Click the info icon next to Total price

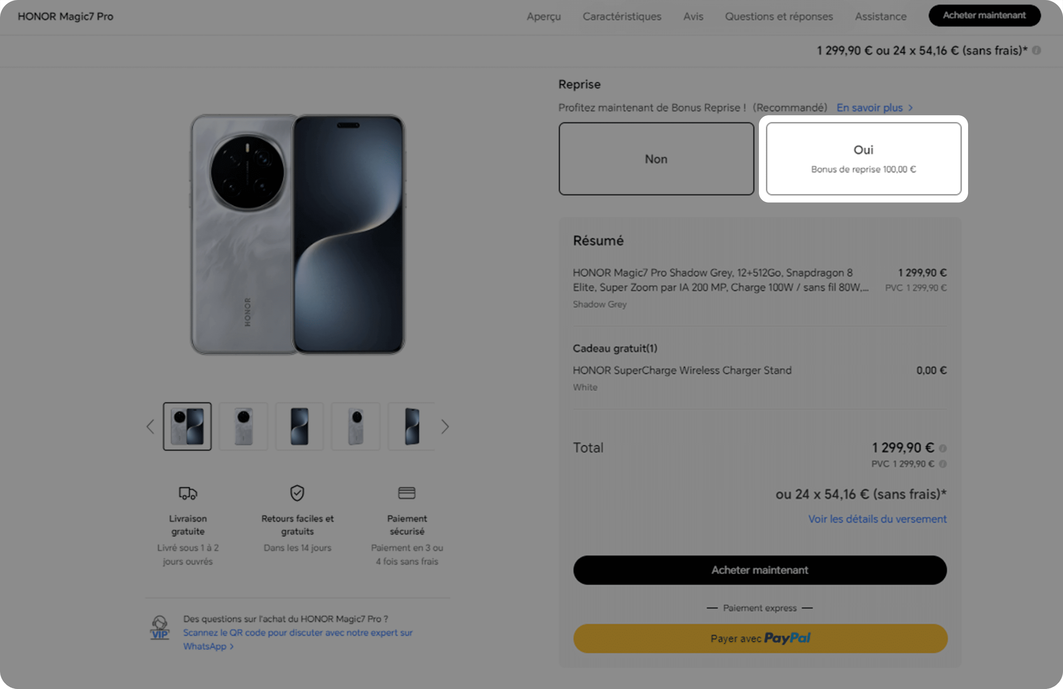pyautogui.click(x=943, y=448)
